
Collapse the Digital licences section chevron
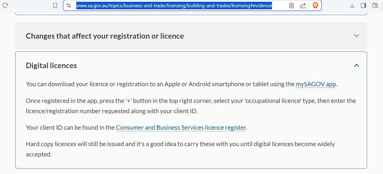(x=357, y=65)
